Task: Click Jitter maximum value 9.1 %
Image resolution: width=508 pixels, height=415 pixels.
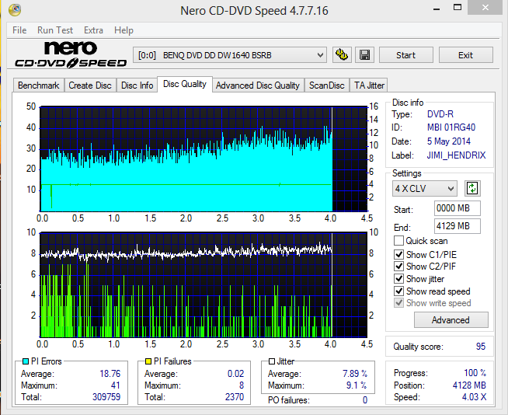Action: point(357,385)
